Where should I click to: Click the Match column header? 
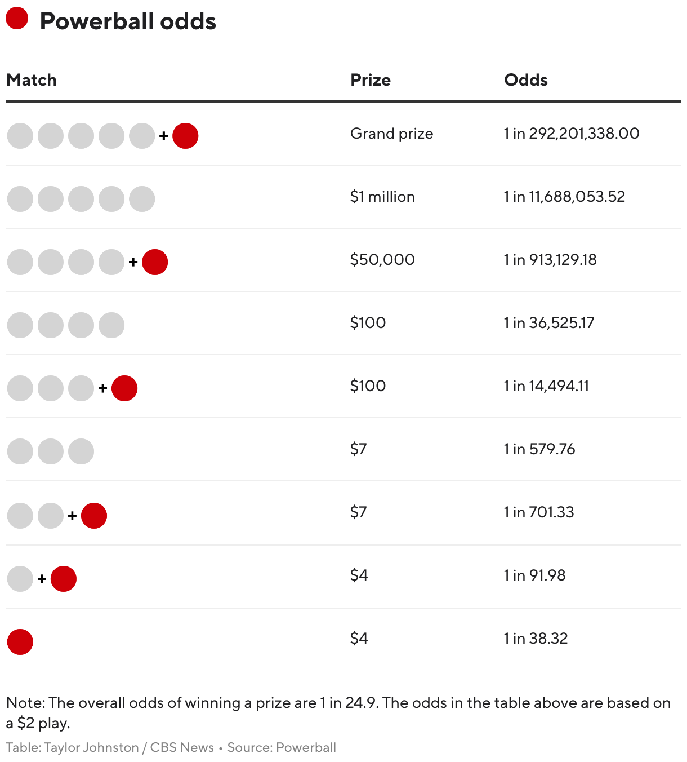click(32, 80)
